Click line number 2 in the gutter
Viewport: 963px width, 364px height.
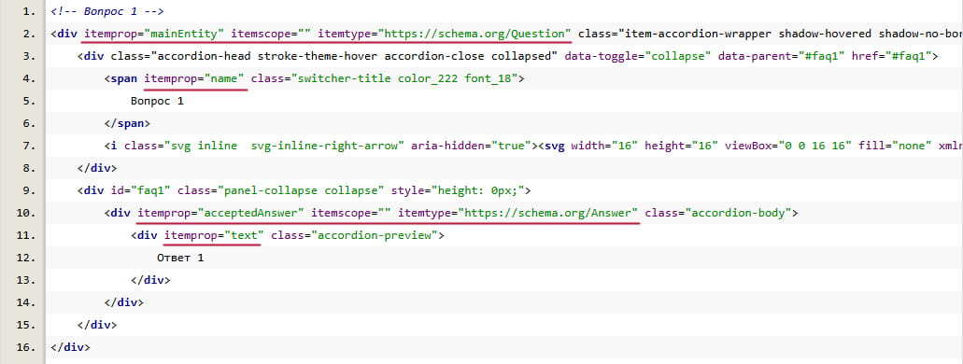(x=28, y=34)
